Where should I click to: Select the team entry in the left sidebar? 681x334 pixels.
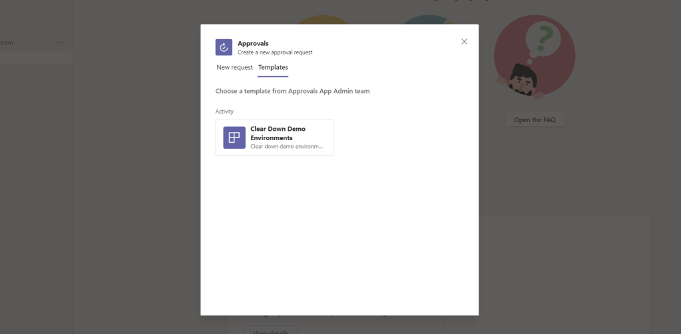[x=8, y=43]
